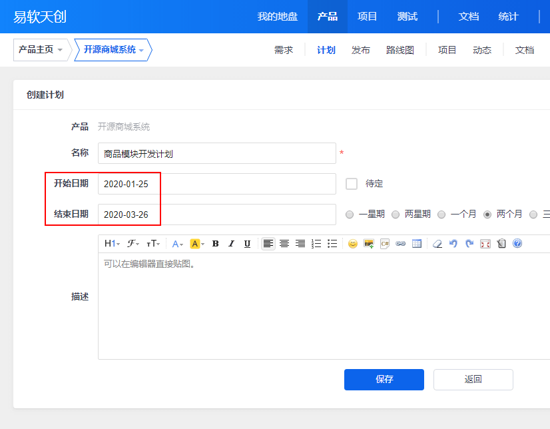Apply ordered numbered list formatting
Viewport: 550px width, 429px height.
click(316, 244)
